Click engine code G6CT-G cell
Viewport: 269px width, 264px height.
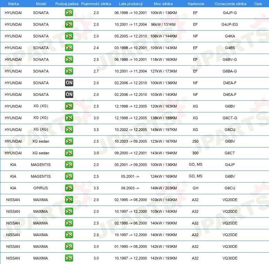click(230, 118)
